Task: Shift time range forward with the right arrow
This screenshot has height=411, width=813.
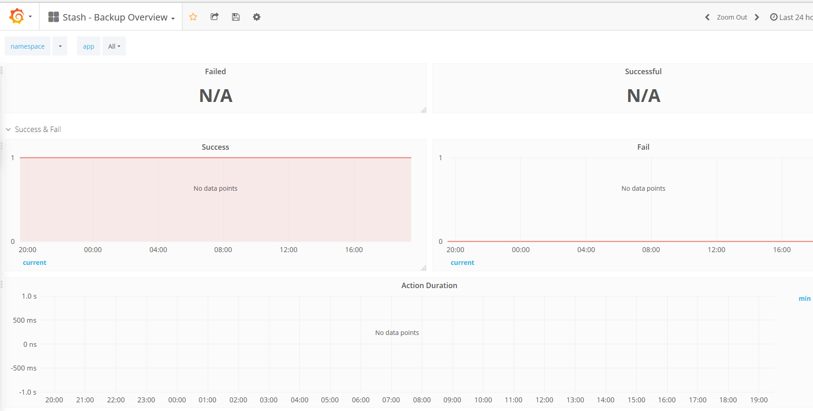Action: [757, 16]
